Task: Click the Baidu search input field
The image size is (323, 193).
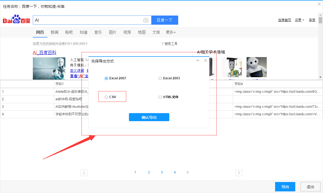Action: (87, 20)
